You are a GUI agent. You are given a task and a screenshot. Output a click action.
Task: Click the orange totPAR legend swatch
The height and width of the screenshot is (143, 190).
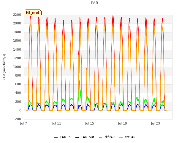coord(121,138)
